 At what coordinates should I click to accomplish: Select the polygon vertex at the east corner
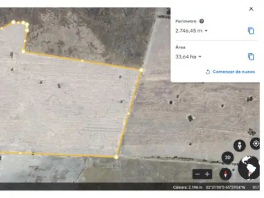pyautogui.click(x=141, y=70)
